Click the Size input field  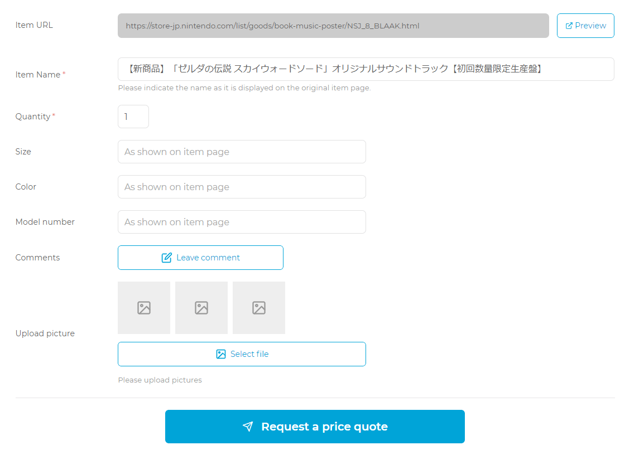click(242, 152)
